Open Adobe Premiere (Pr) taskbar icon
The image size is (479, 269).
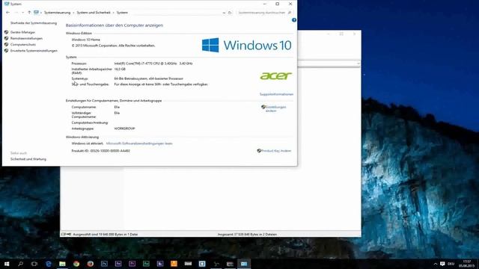132,264
